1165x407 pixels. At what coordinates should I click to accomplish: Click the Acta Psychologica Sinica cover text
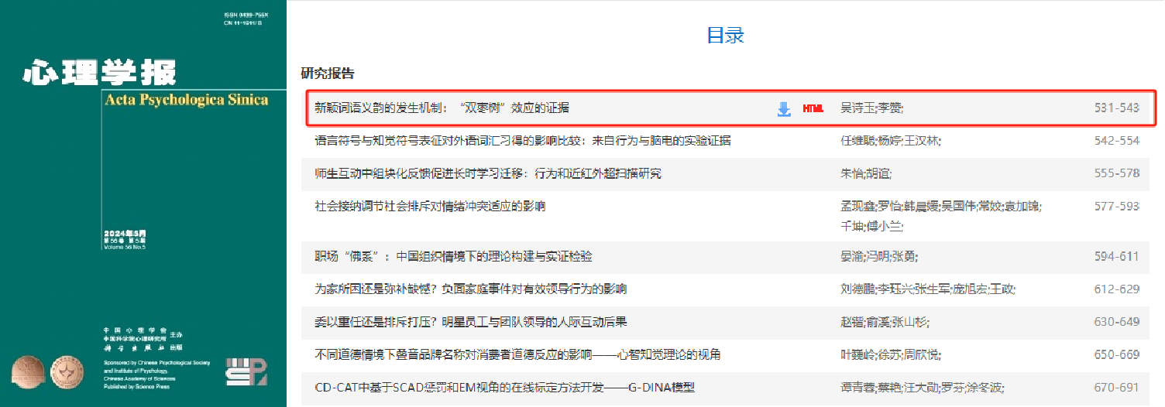click(x=185, y=100)
